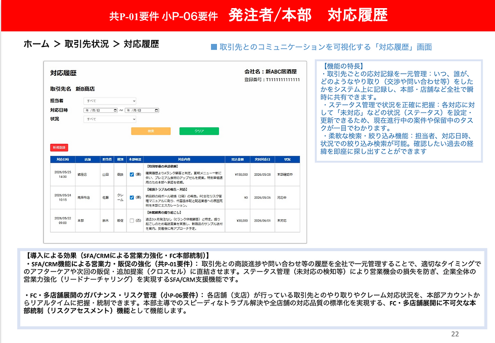The height and width of the screenshot is (343, 495).
Task: Click the 次回対応日 column header
Action: (262, 160)
